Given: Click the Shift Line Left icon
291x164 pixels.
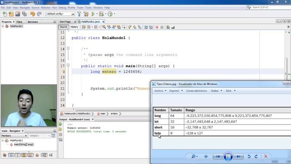Looking at the screenshot, I should point(146,27).
